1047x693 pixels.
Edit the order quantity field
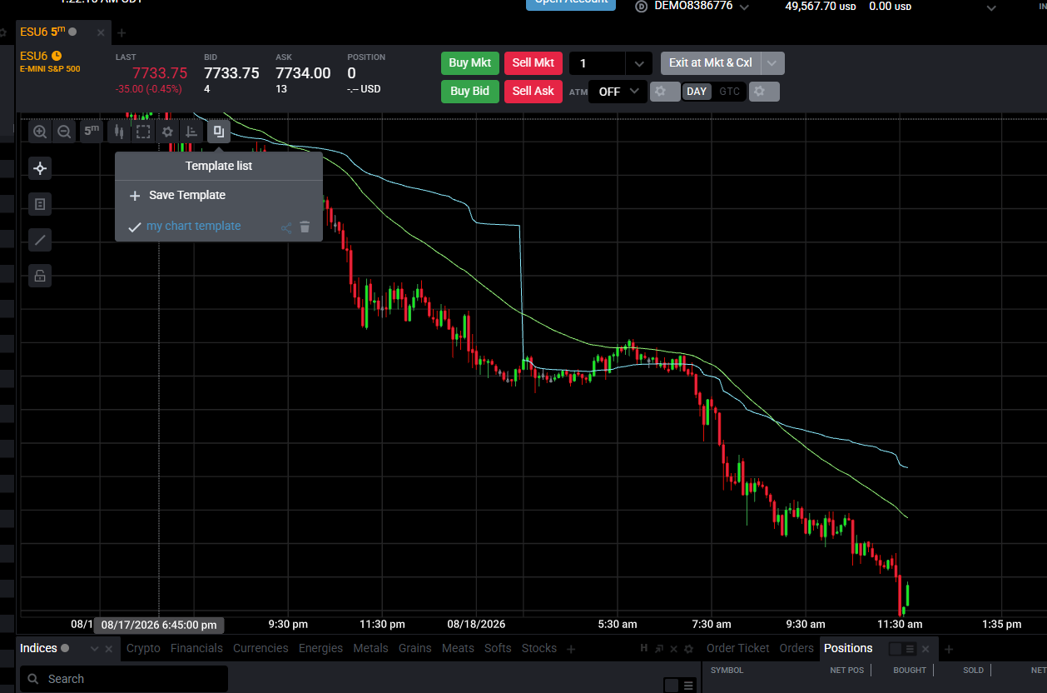(598, 63)
